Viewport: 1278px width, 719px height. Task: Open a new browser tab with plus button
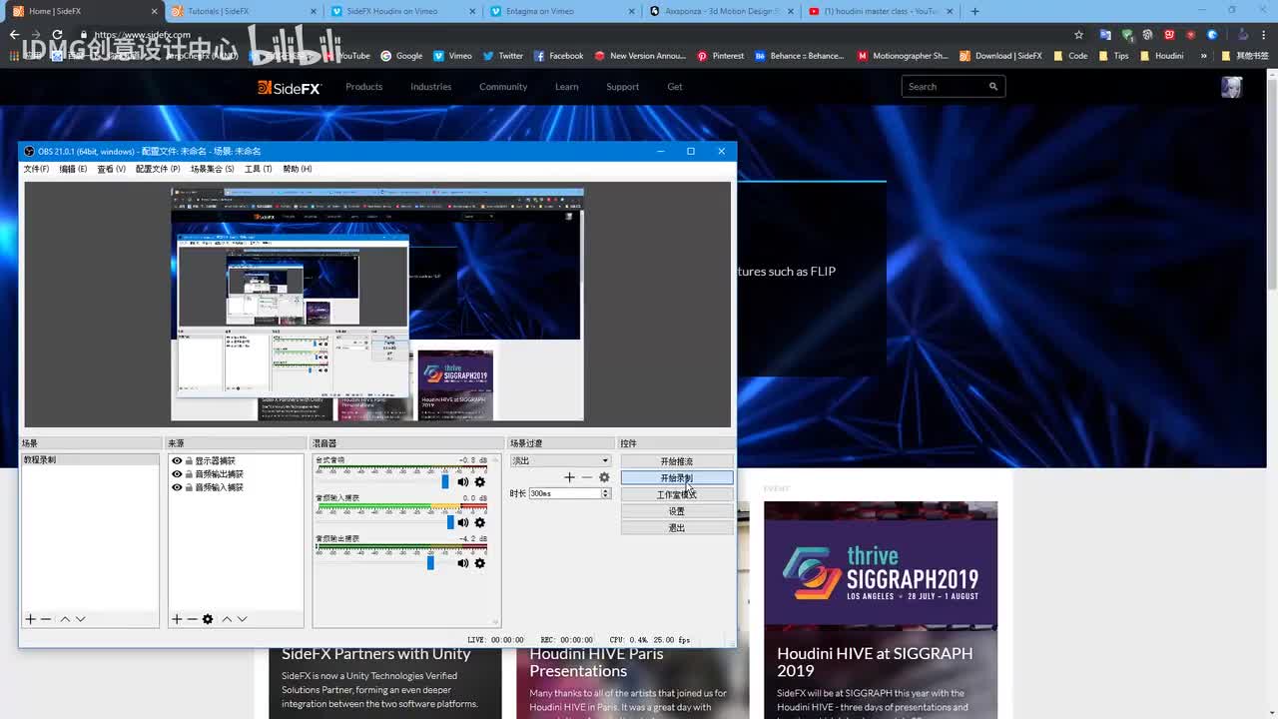974,11
